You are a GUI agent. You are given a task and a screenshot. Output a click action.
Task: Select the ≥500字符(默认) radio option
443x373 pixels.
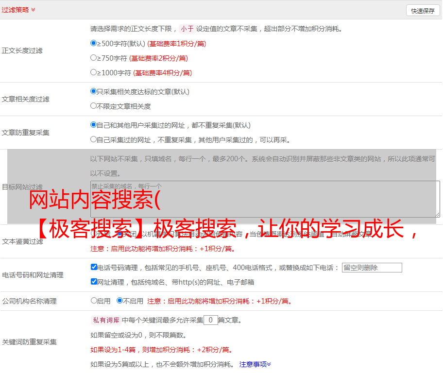click(94, 43)
